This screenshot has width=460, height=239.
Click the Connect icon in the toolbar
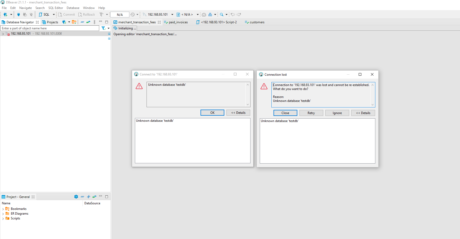point(18,15)
